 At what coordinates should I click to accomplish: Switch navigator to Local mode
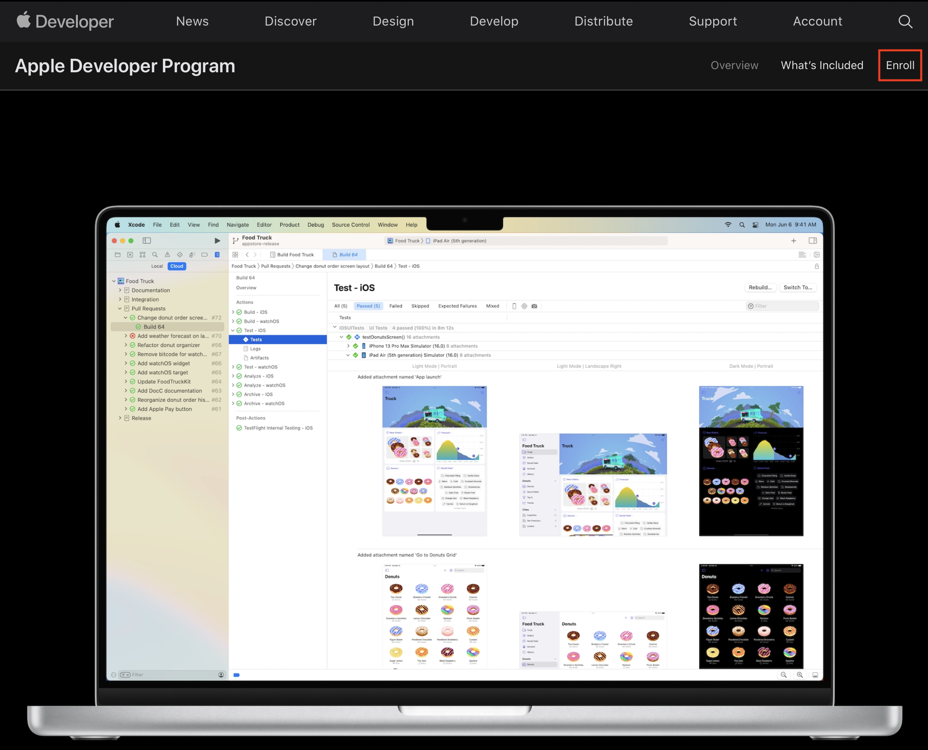[x=157, y=266]
